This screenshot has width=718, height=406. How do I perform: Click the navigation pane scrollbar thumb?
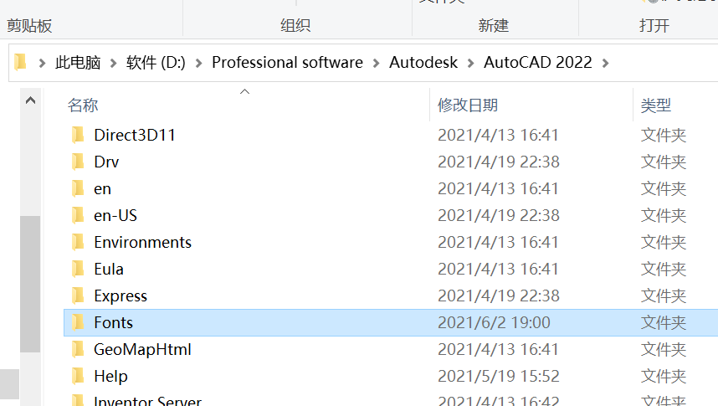click(x=30, y=284)
